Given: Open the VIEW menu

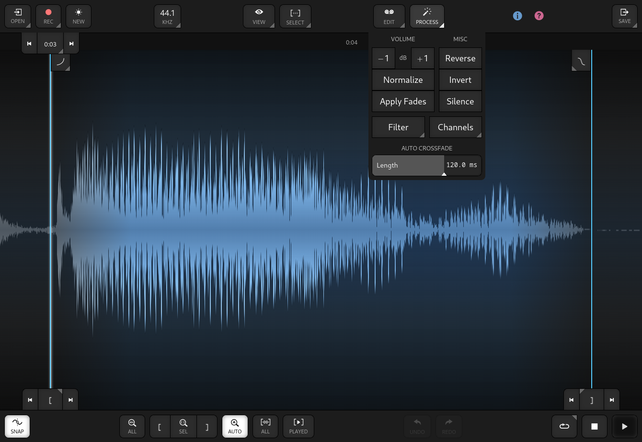Looking at the screenshot, I should point(259,16).
